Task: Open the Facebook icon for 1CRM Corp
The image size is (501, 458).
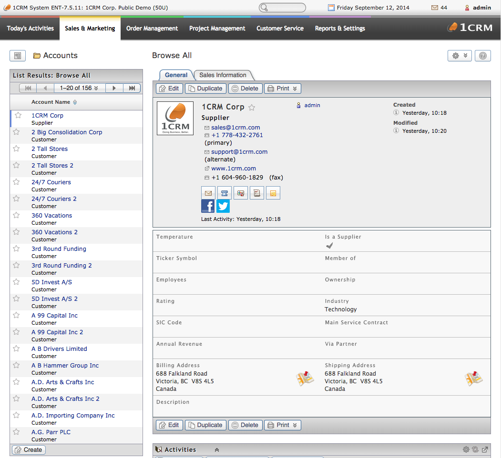Action: coord(208,206)
